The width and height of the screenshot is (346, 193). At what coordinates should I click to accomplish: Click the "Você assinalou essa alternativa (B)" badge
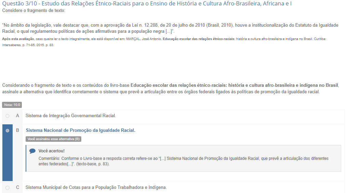[53, 139]
